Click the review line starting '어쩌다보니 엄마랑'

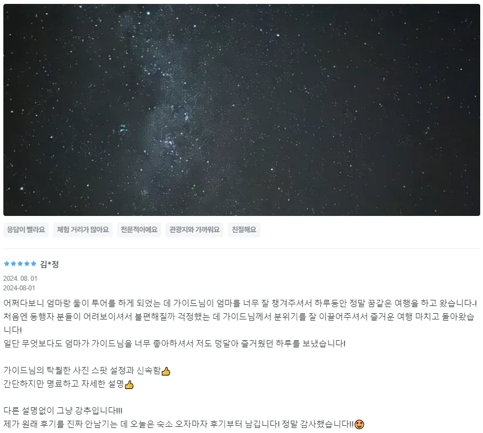click(x=240, y=303)
